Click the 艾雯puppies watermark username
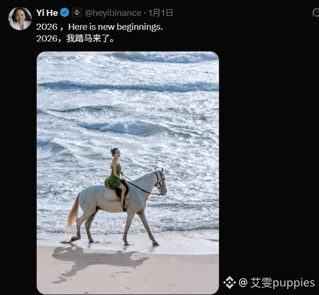 [x=283, y=283]
